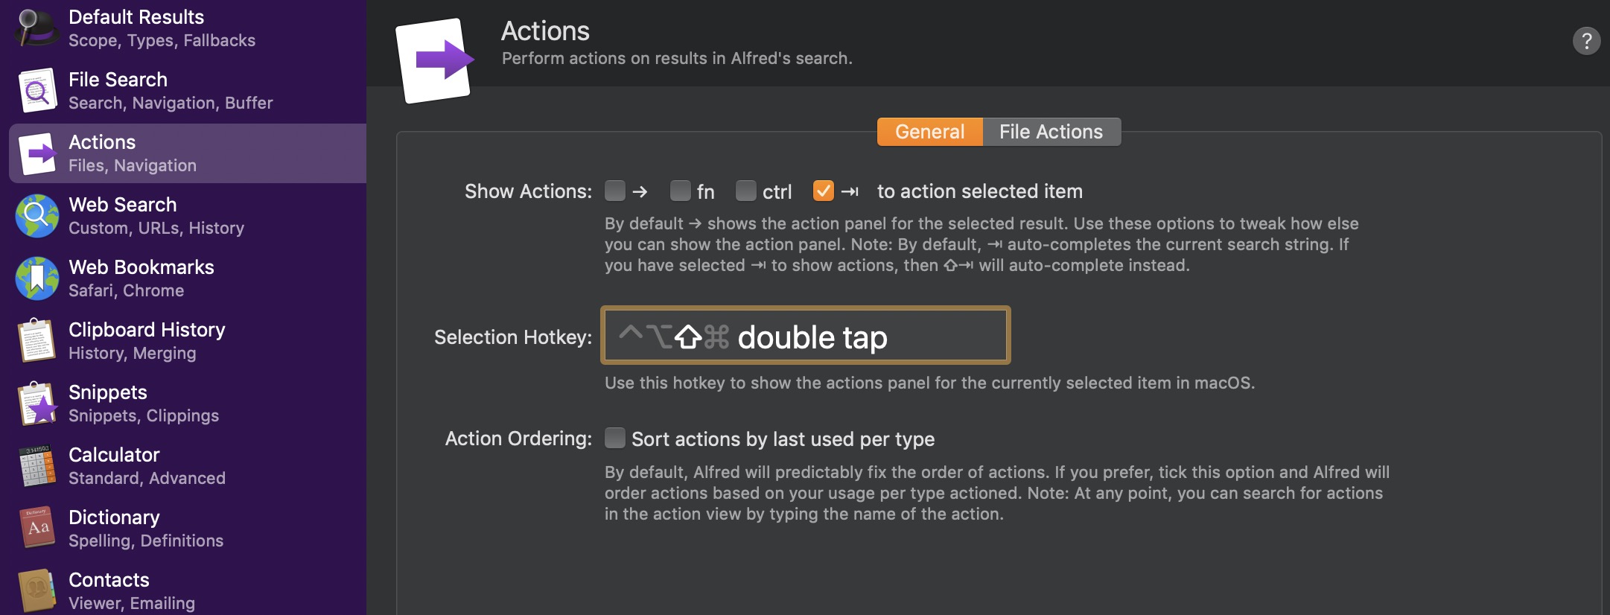Click the Default Results hat icon

pyautogui.click(x=36, y=27)
